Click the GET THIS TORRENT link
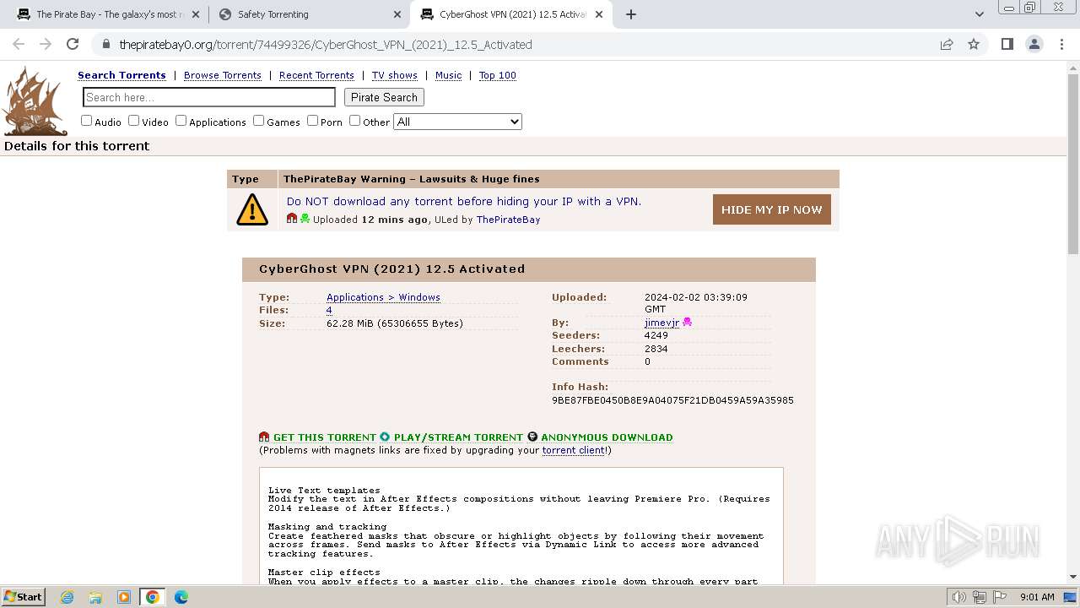Viewport: 1080px width, 608px height. (x=325, y=437)
